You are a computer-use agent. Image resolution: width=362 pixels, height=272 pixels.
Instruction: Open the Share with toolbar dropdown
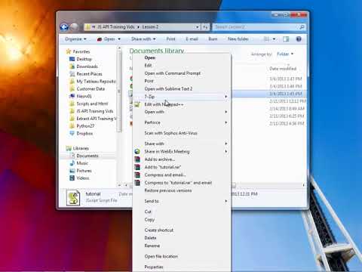[x=143, y=39]
